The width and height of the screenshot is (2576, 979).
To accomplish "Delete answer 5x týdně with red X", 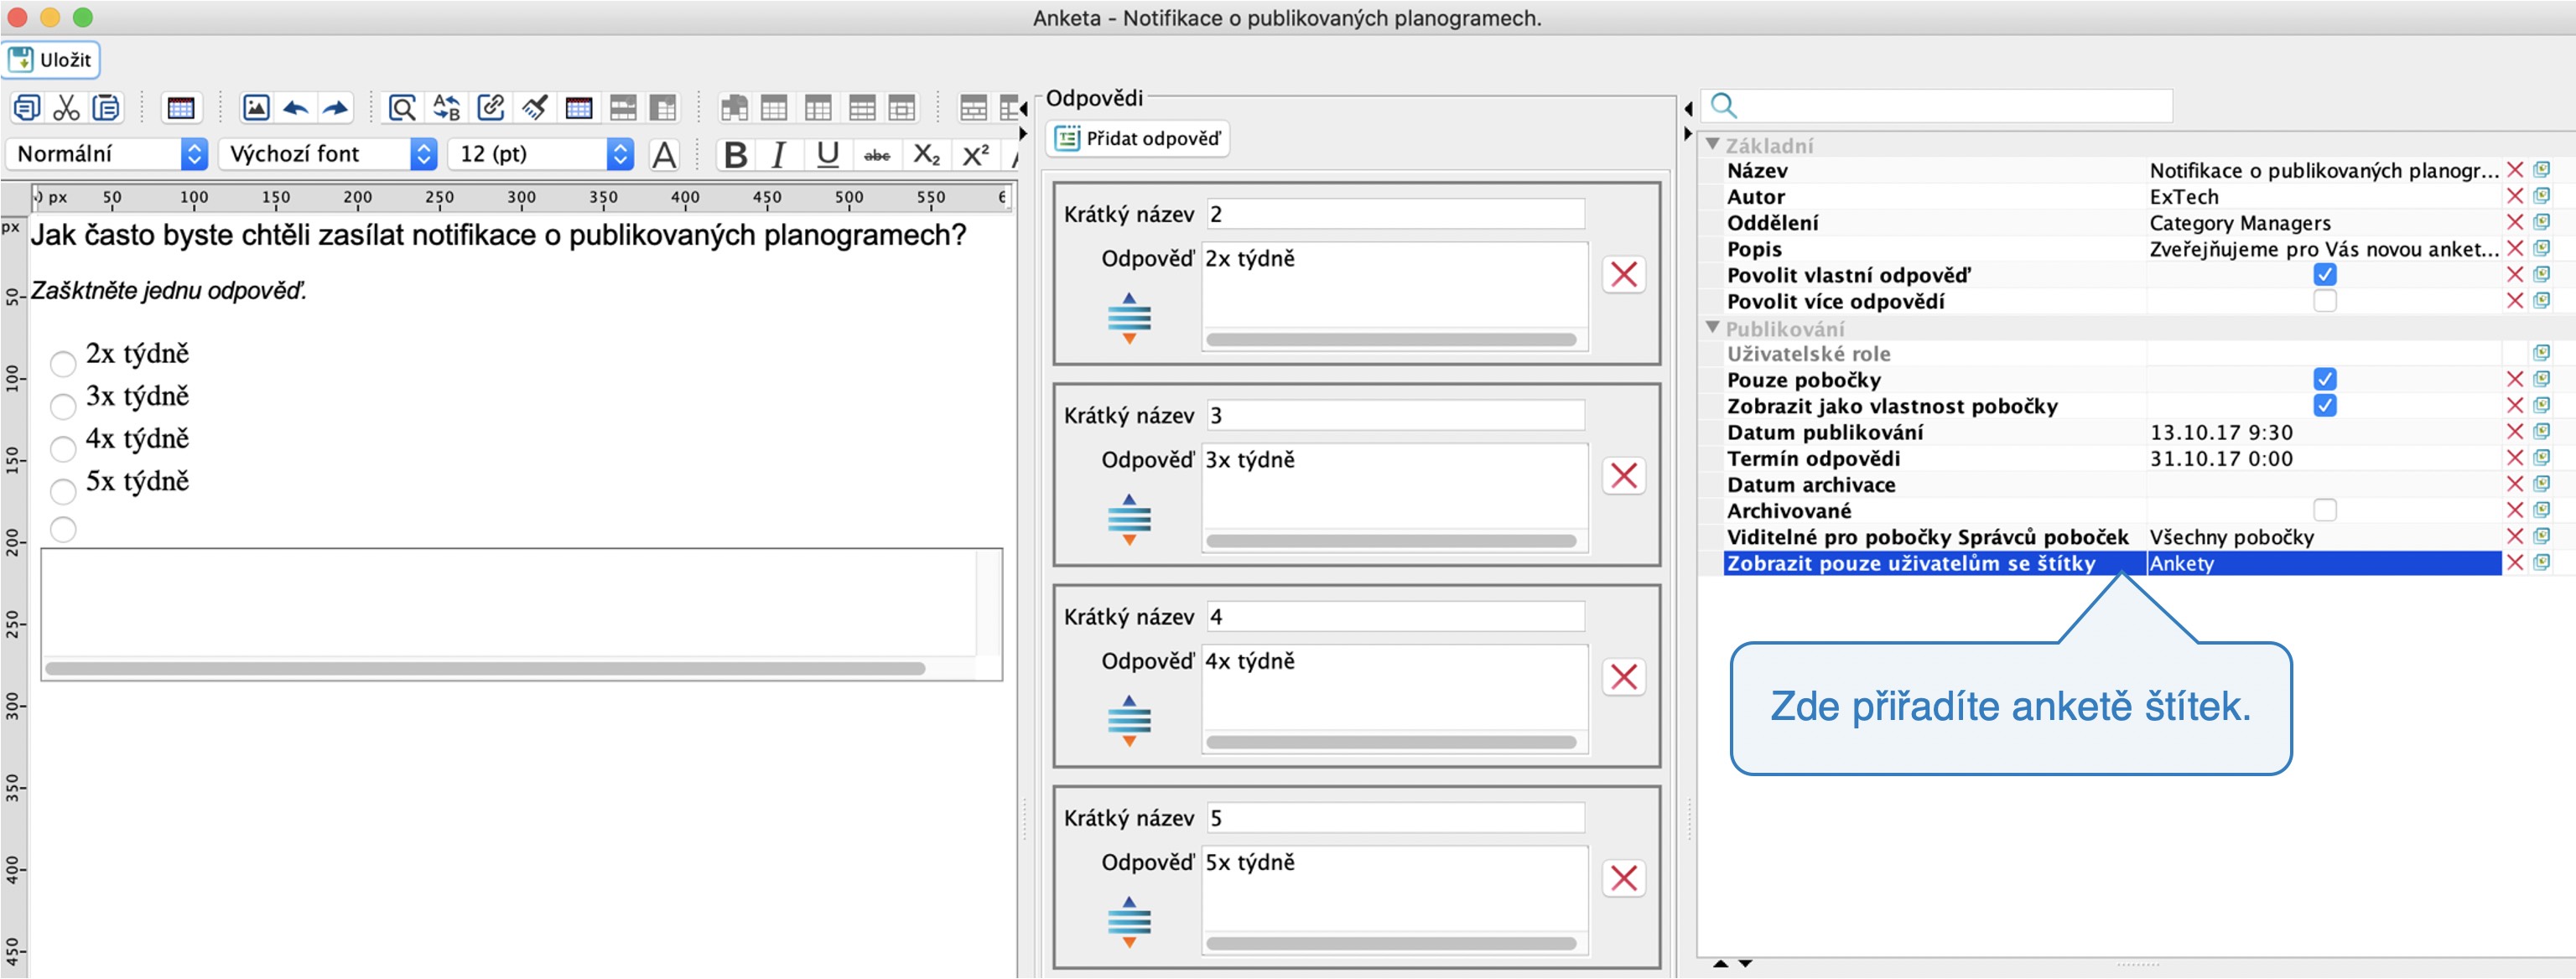I will (1624, 878).
